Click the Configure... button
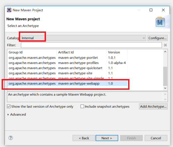 pos(157,38)
